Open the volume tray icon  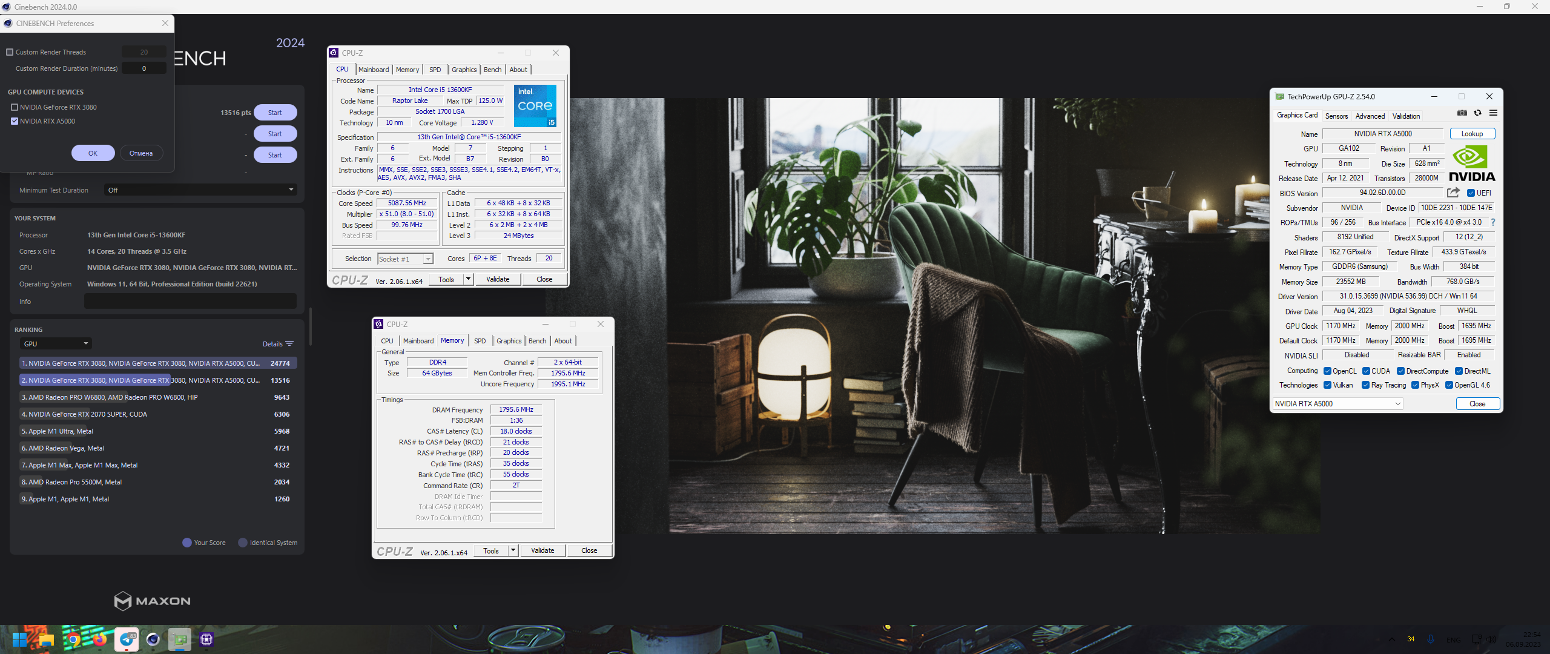point(1491,639)
